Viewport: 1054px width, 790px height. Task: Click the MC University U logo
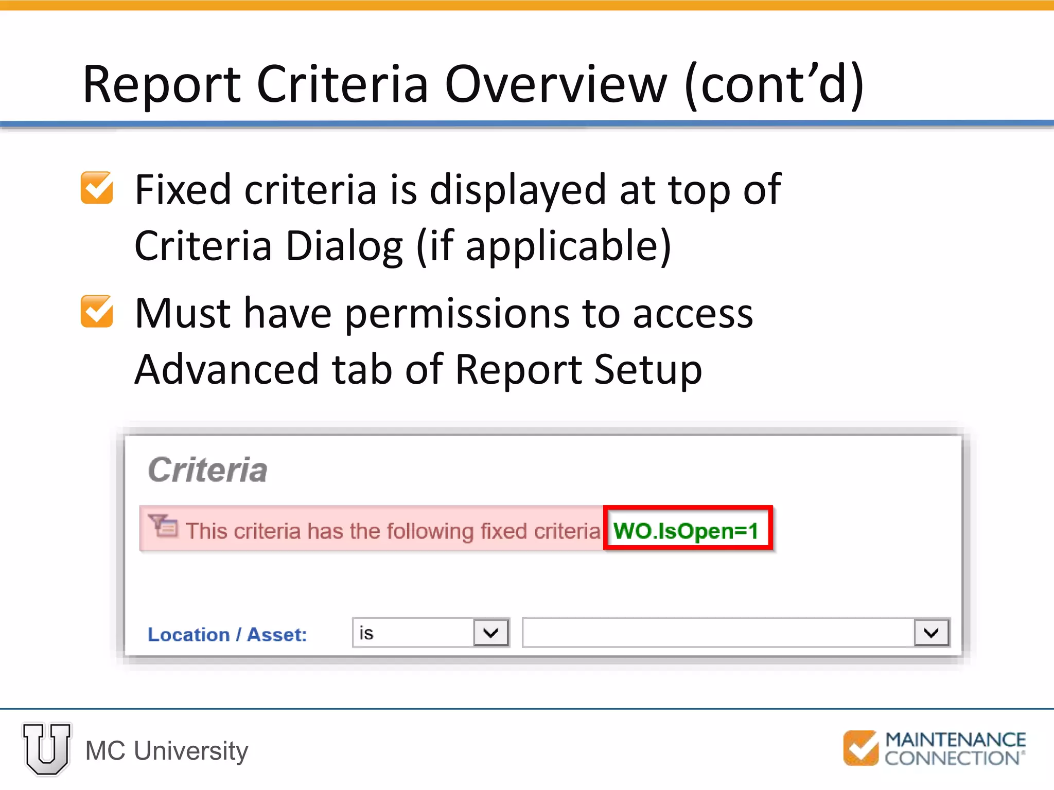click(47, 749)
